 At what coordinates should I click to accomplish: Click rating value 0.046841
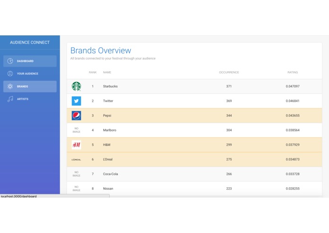[x=293, y=101]
